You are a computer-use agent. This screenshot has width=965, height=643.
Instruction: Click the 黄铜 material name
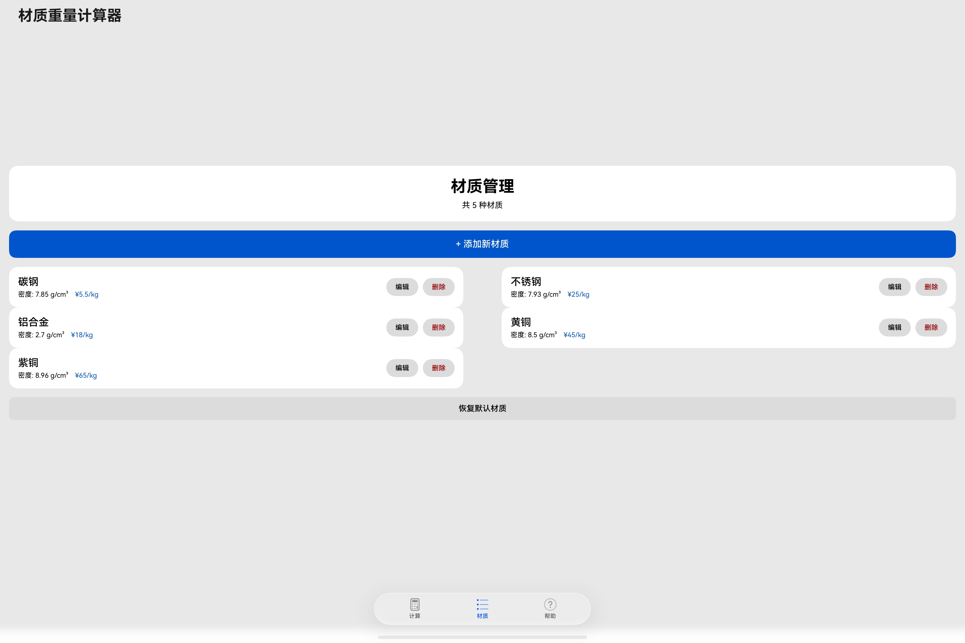[521, 322]
